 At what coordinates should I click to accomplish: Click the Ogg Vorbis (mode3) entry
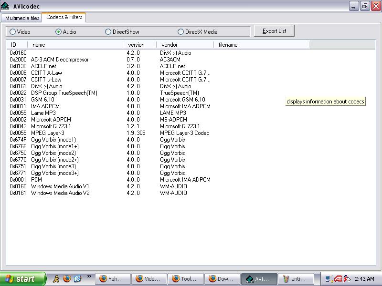coord(53,166)
